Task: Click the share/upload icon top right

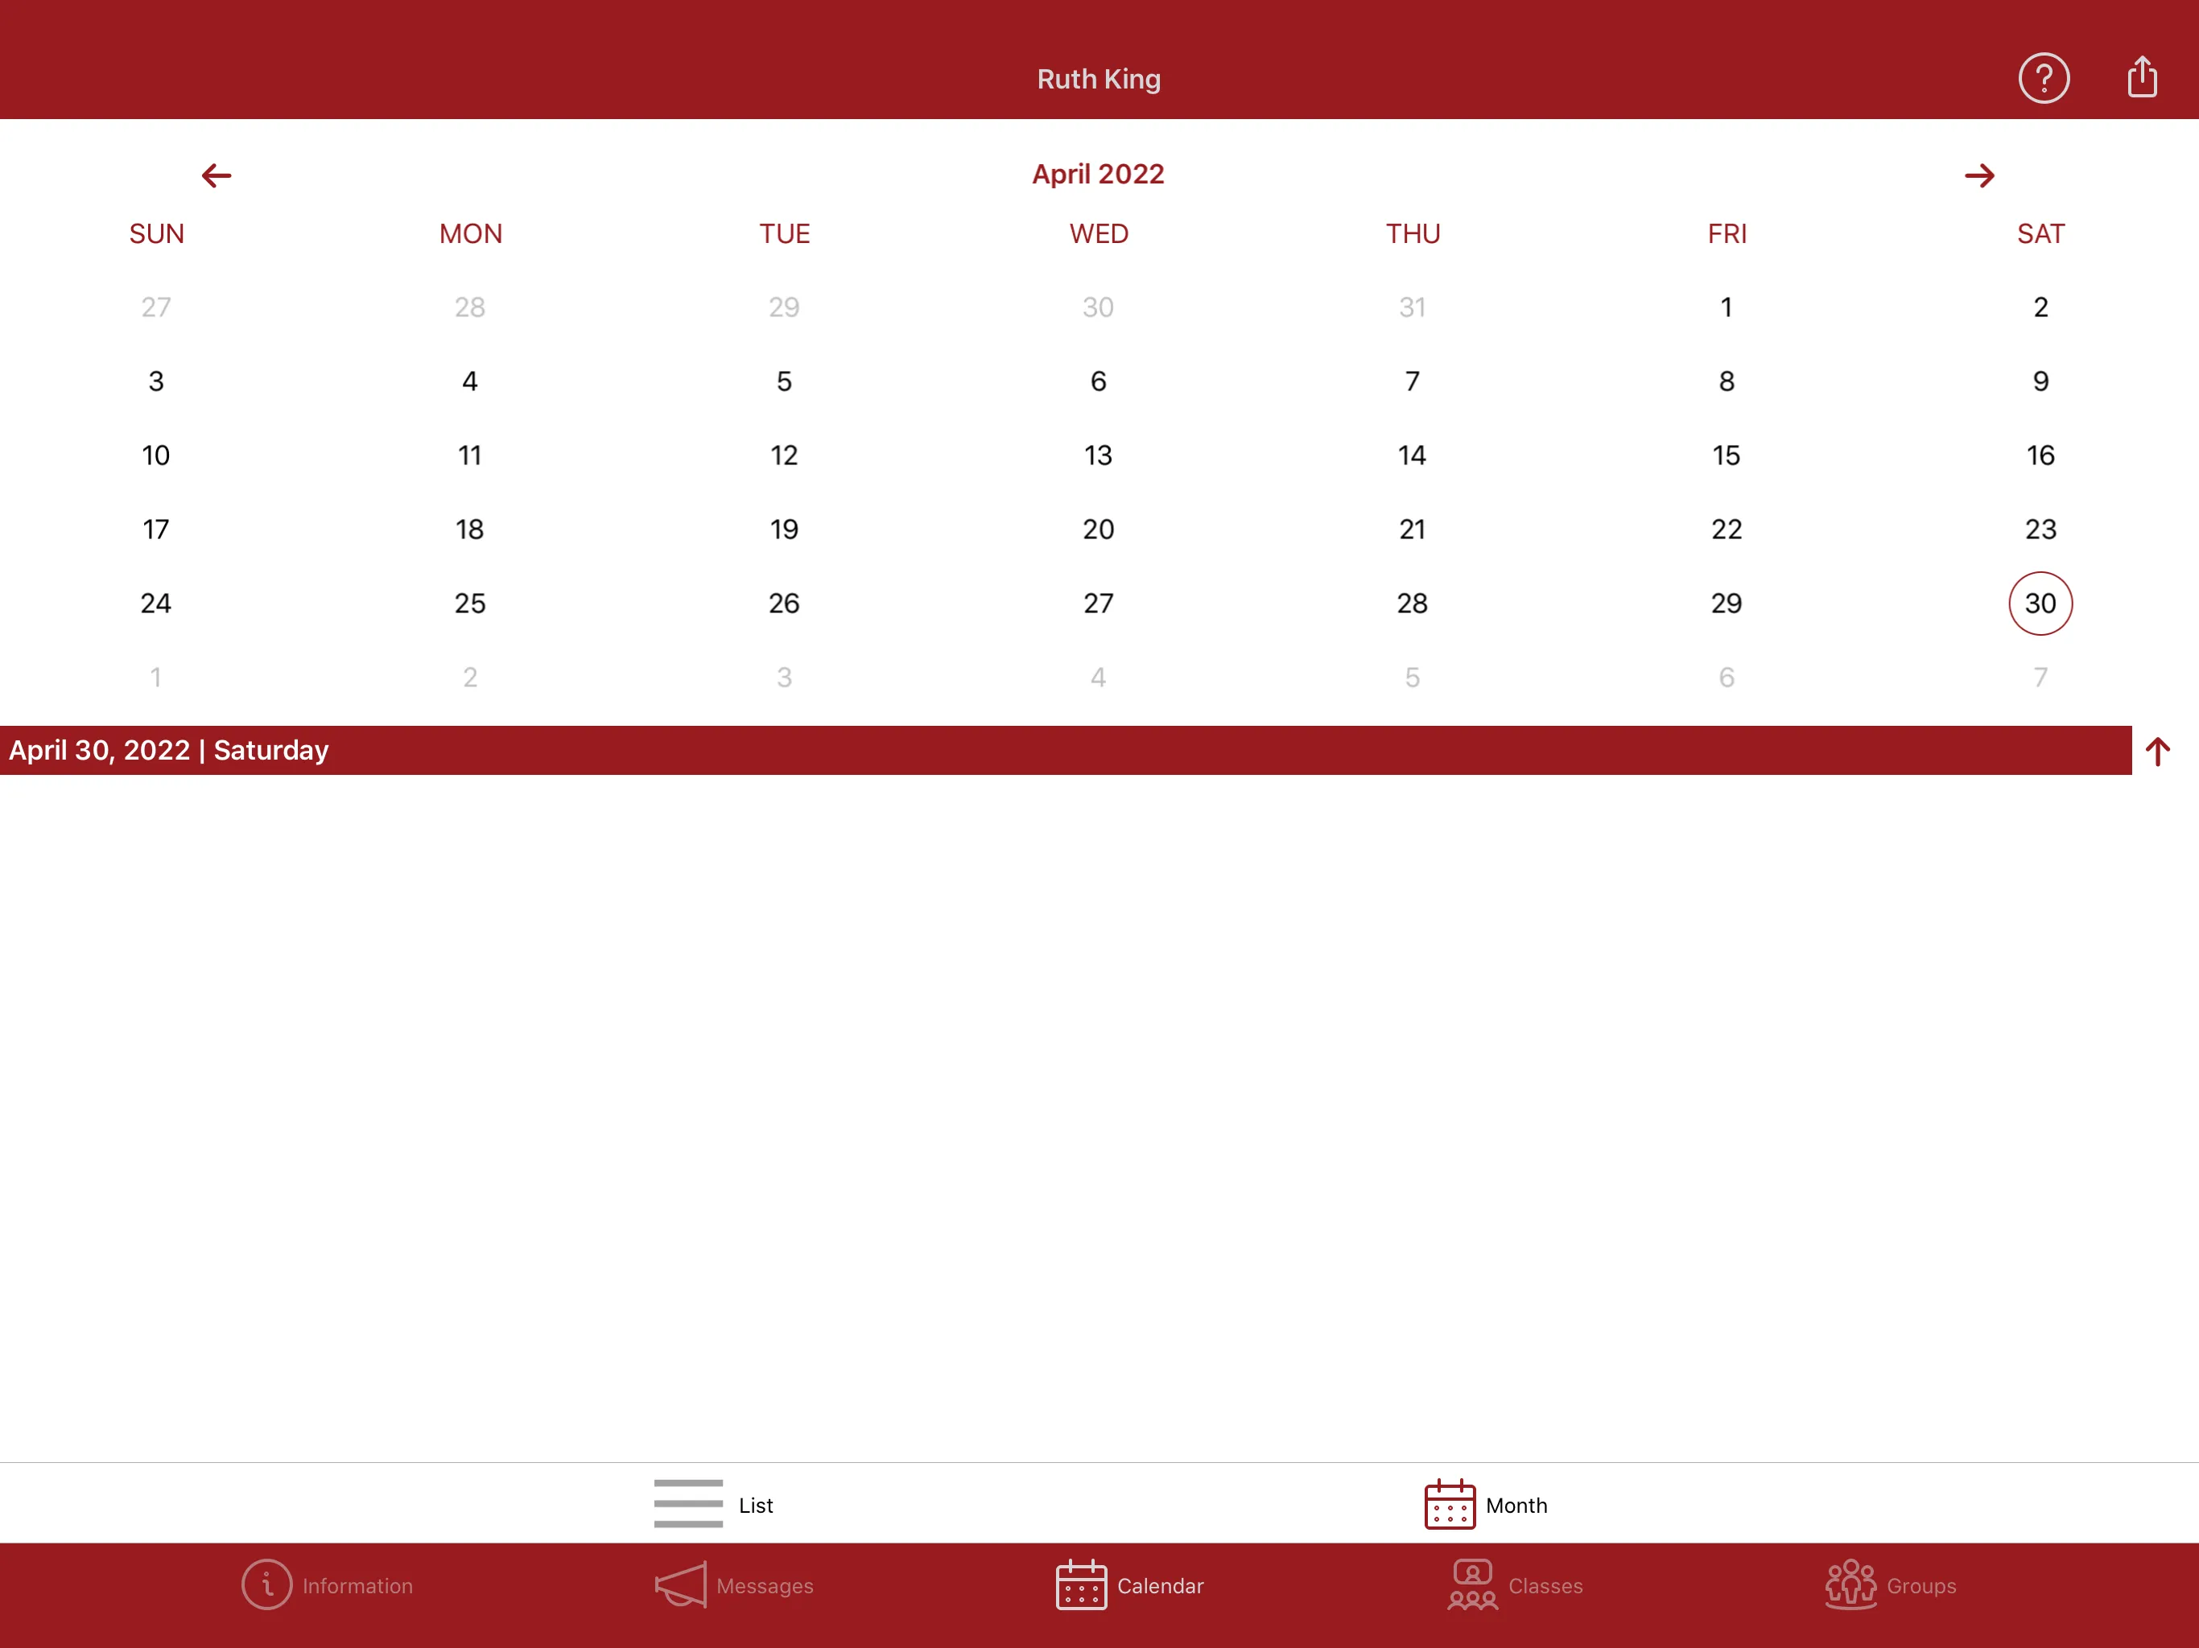Action: (x=2142, y=76)
